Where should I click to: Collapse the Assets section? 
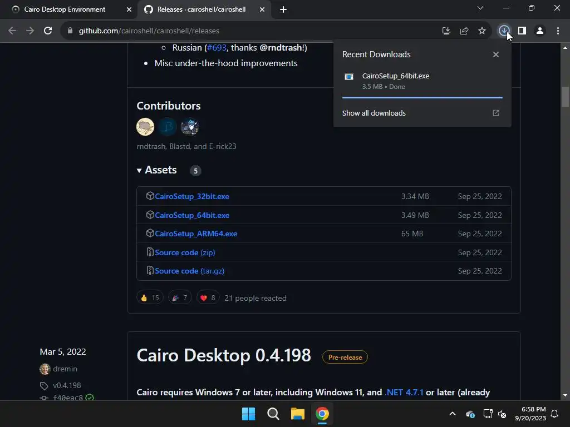click(156, 170)
